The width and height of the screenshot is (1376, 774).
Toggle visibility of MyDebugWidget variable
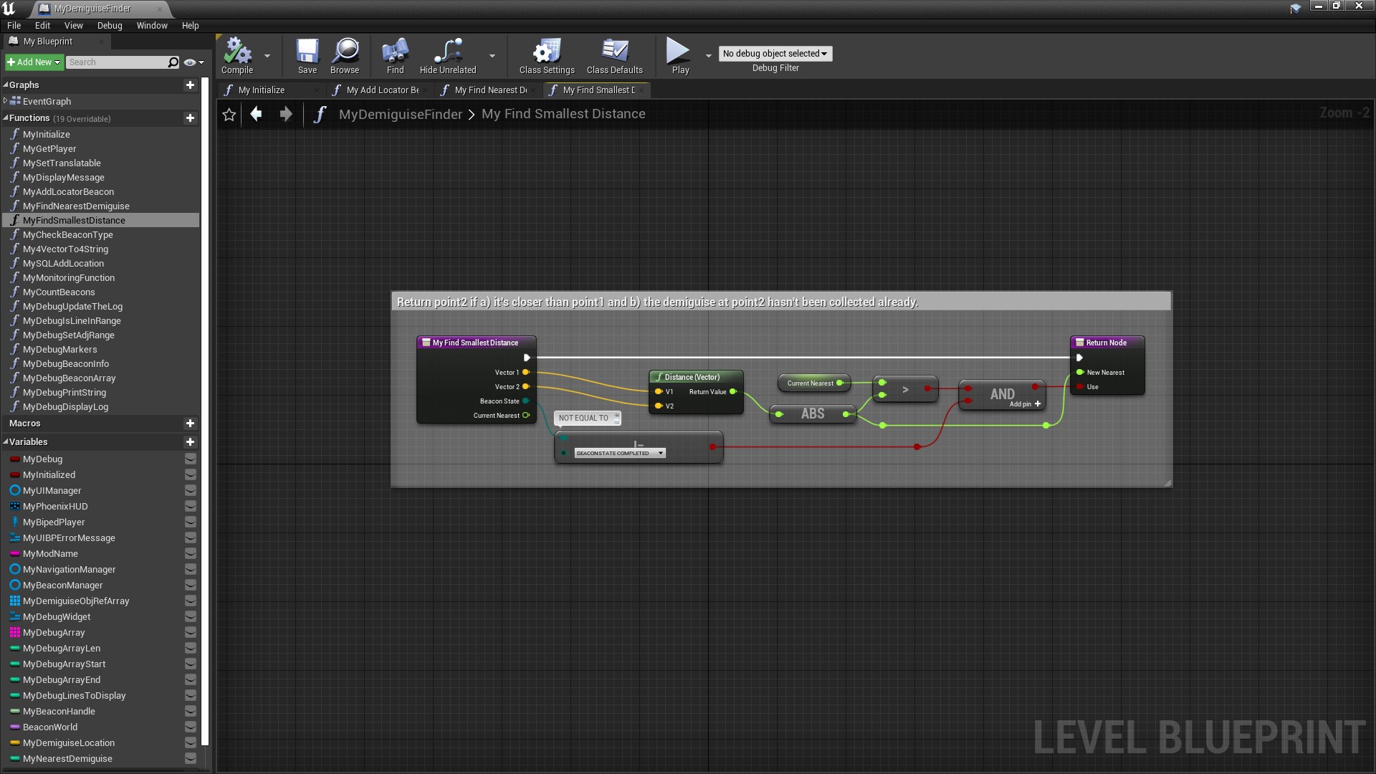click(191, 617)
